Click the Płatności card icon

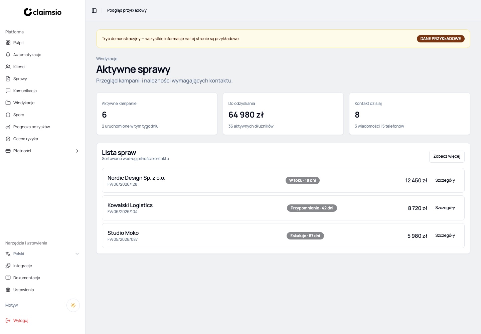pos(8,151)
